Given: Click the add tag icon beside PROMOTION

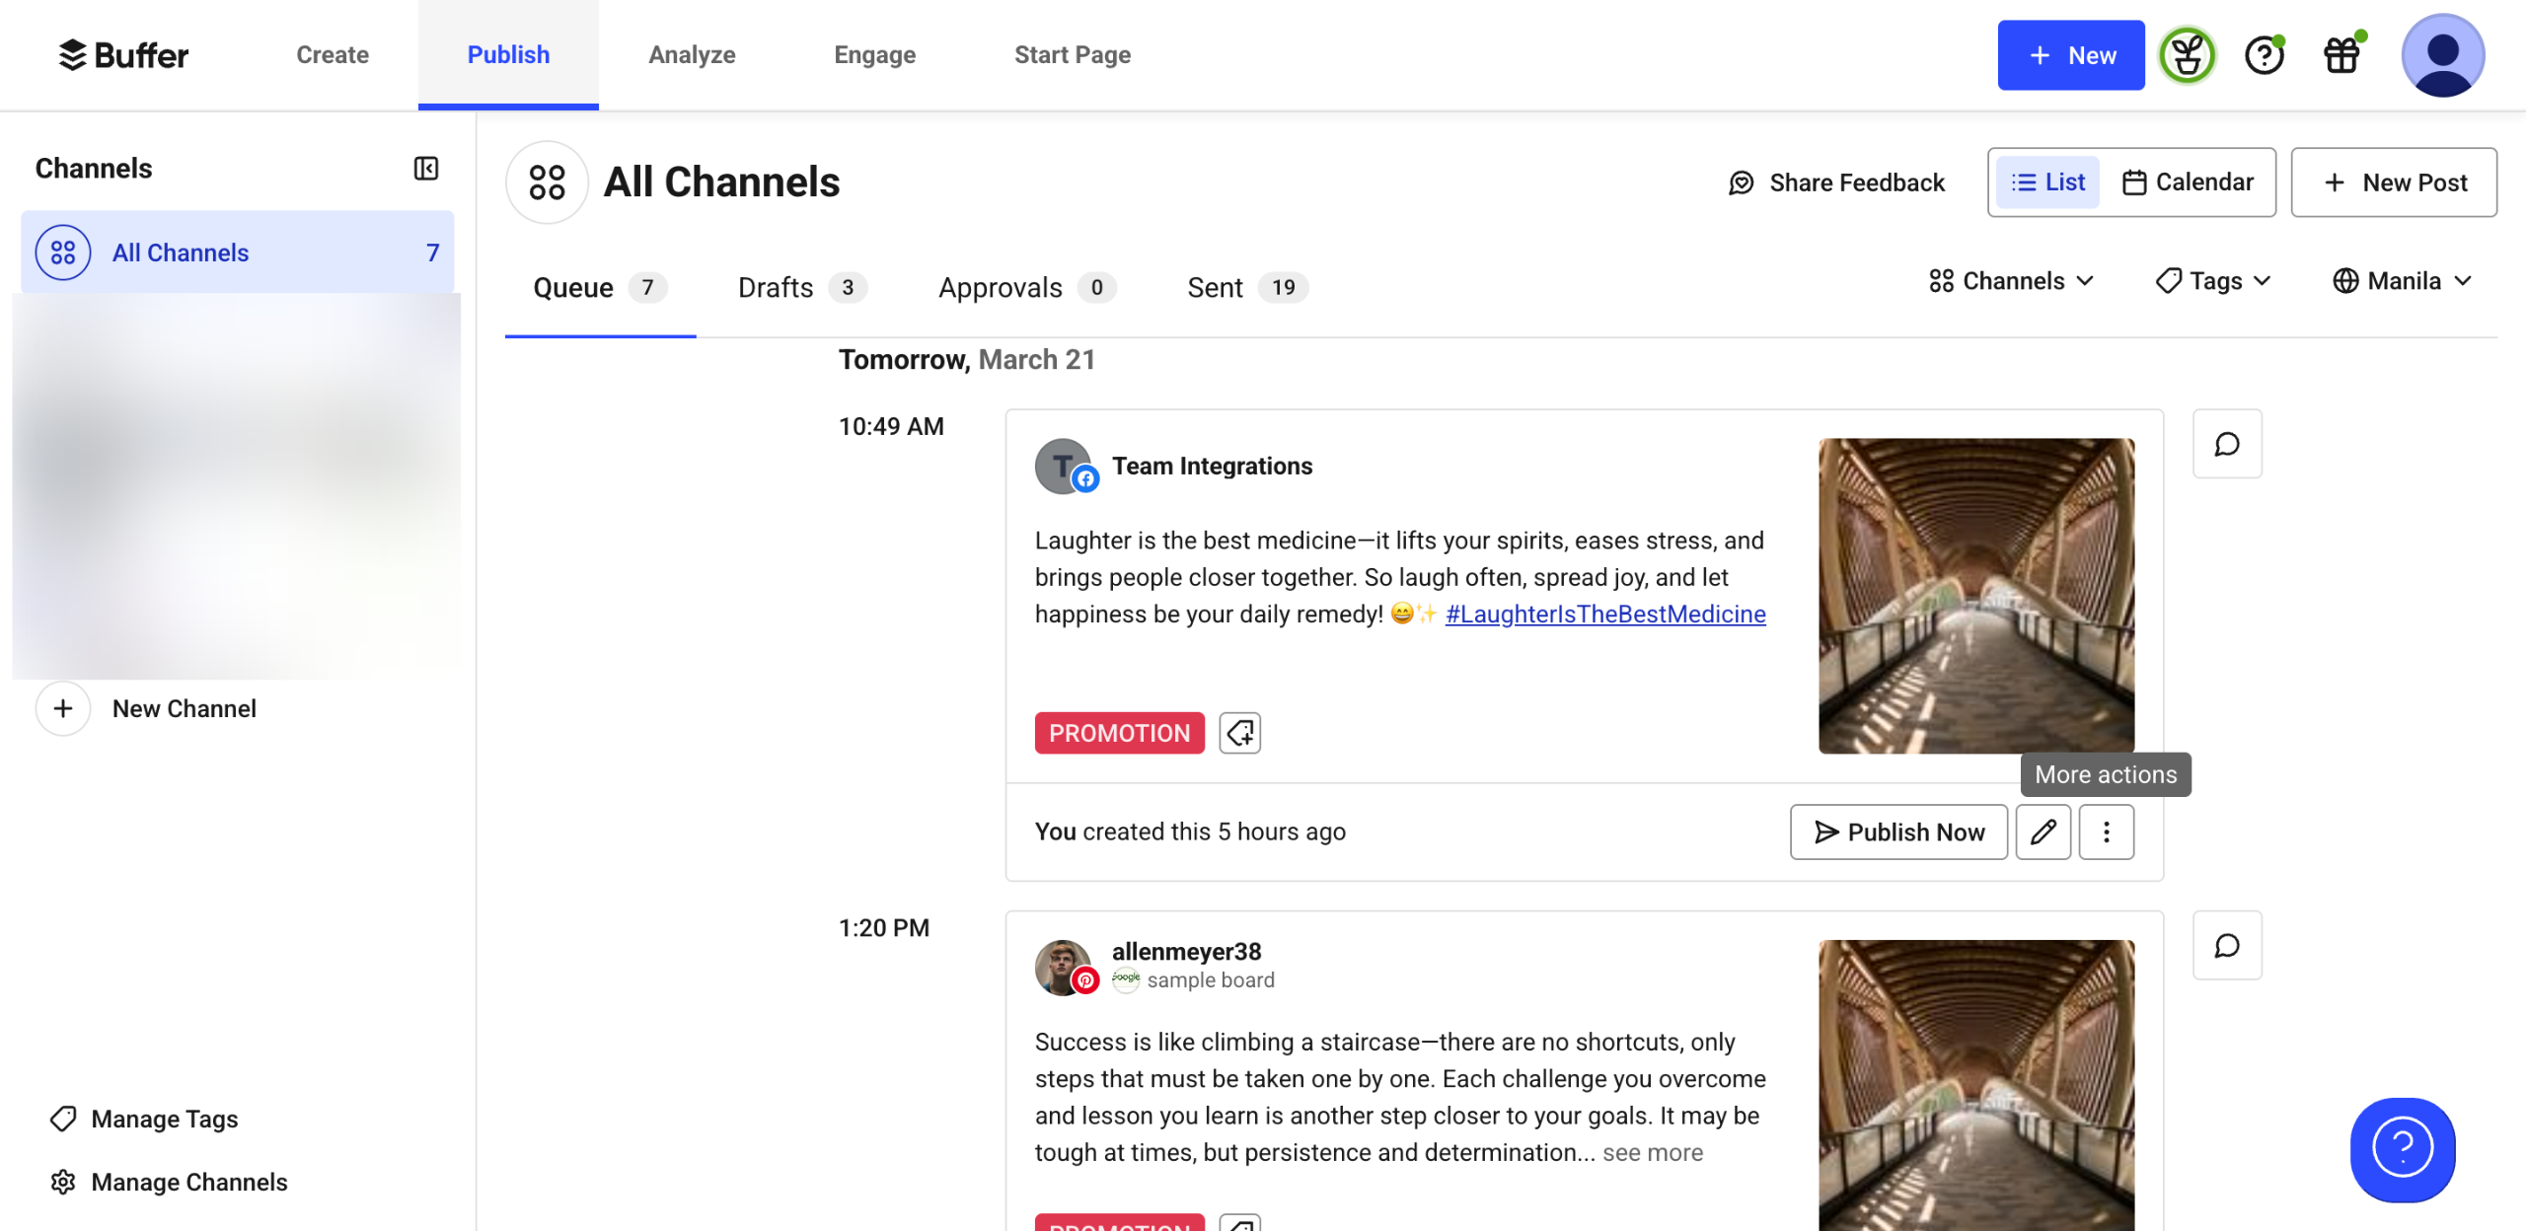Looking at the screenshot, I should click(1239, 733).
